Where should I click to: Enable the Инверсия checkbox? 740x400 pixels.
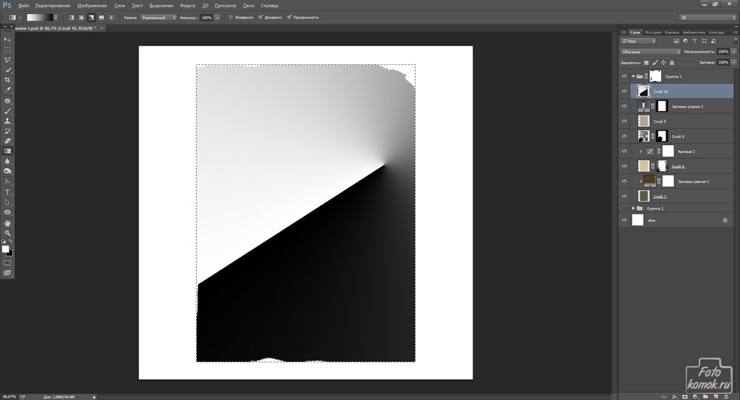(231, 17)
